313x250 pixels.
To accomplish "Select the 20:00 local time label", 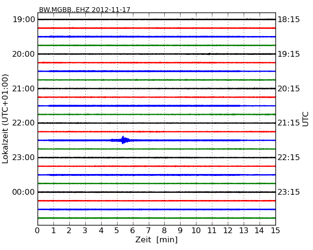I will tap(24, 54).
